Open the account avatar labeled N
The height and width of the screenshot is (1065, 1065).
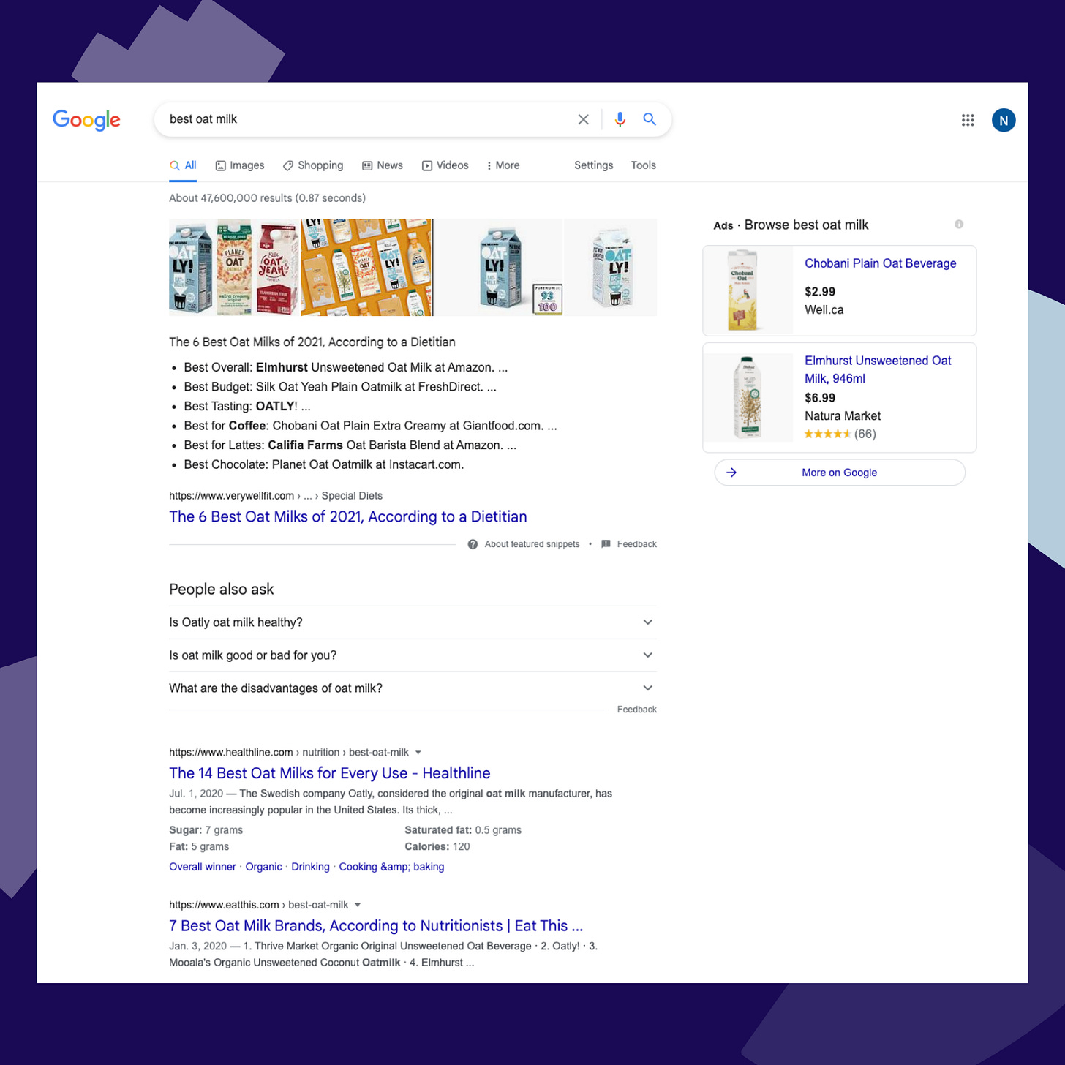1004,120
